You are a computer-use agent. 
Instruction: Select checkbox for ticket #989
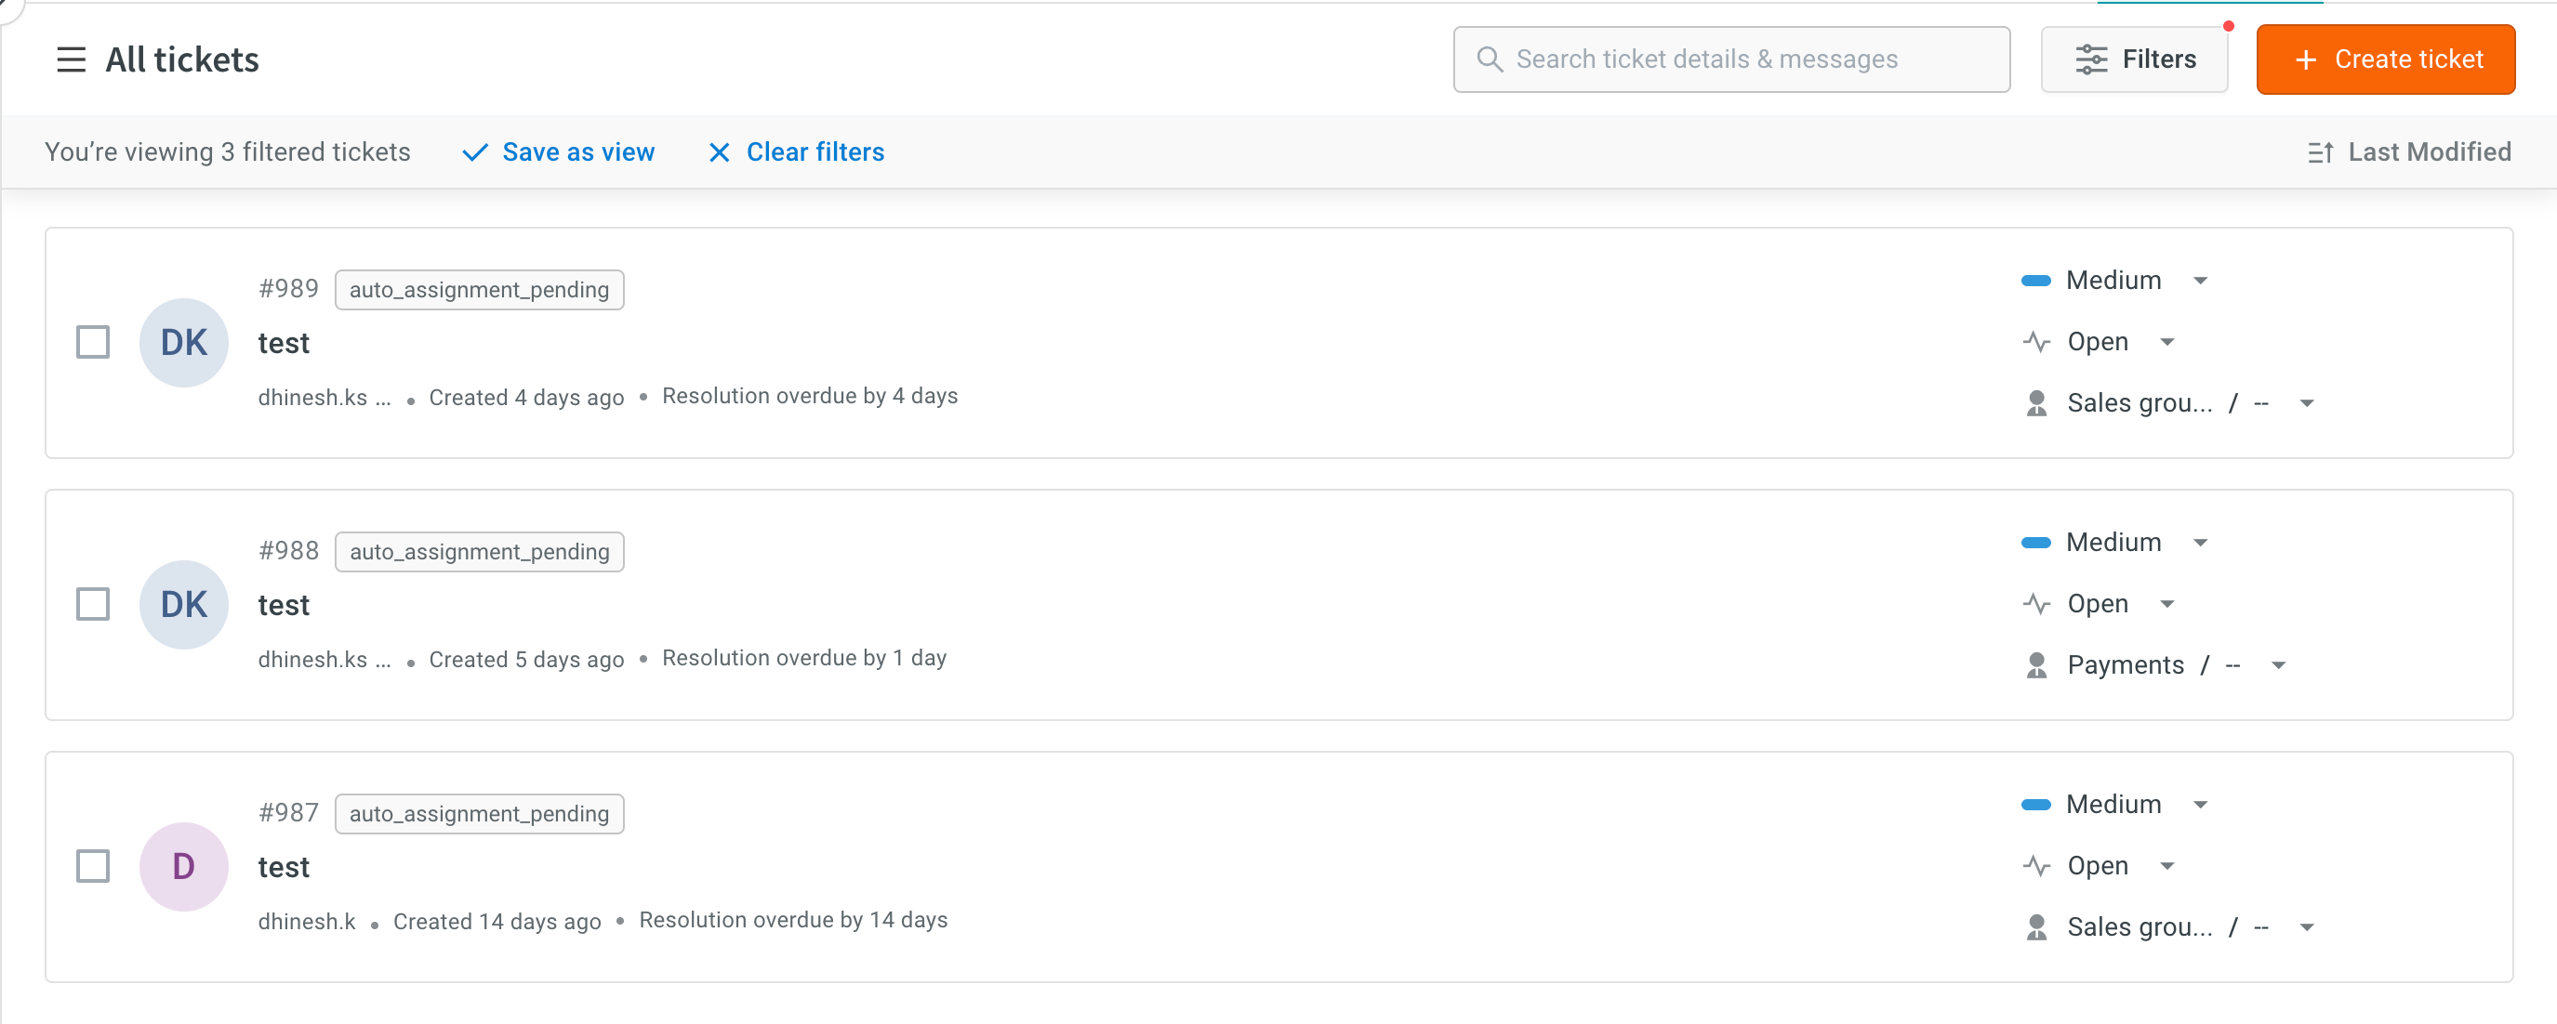(x=93, y=342)
